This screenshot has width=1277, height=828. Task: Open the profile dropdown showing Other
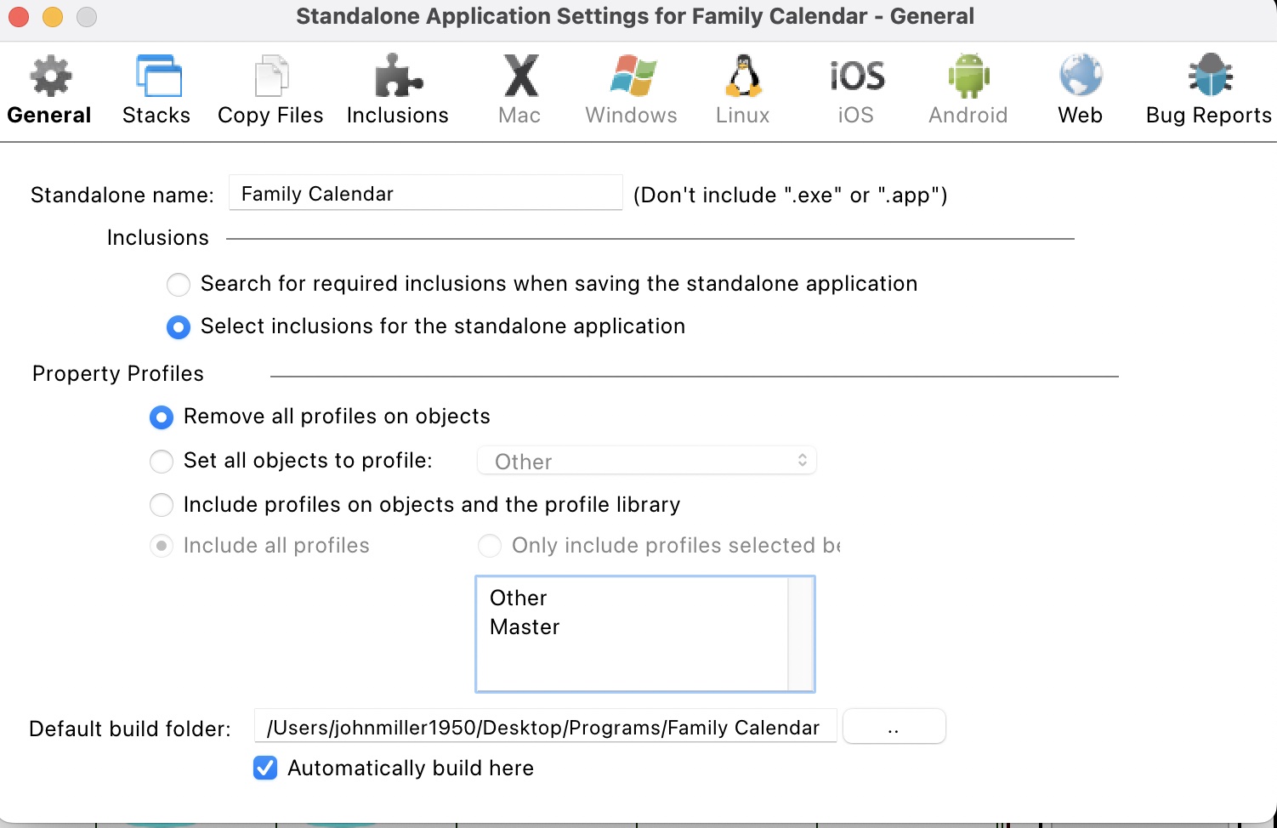coord(646,461)
